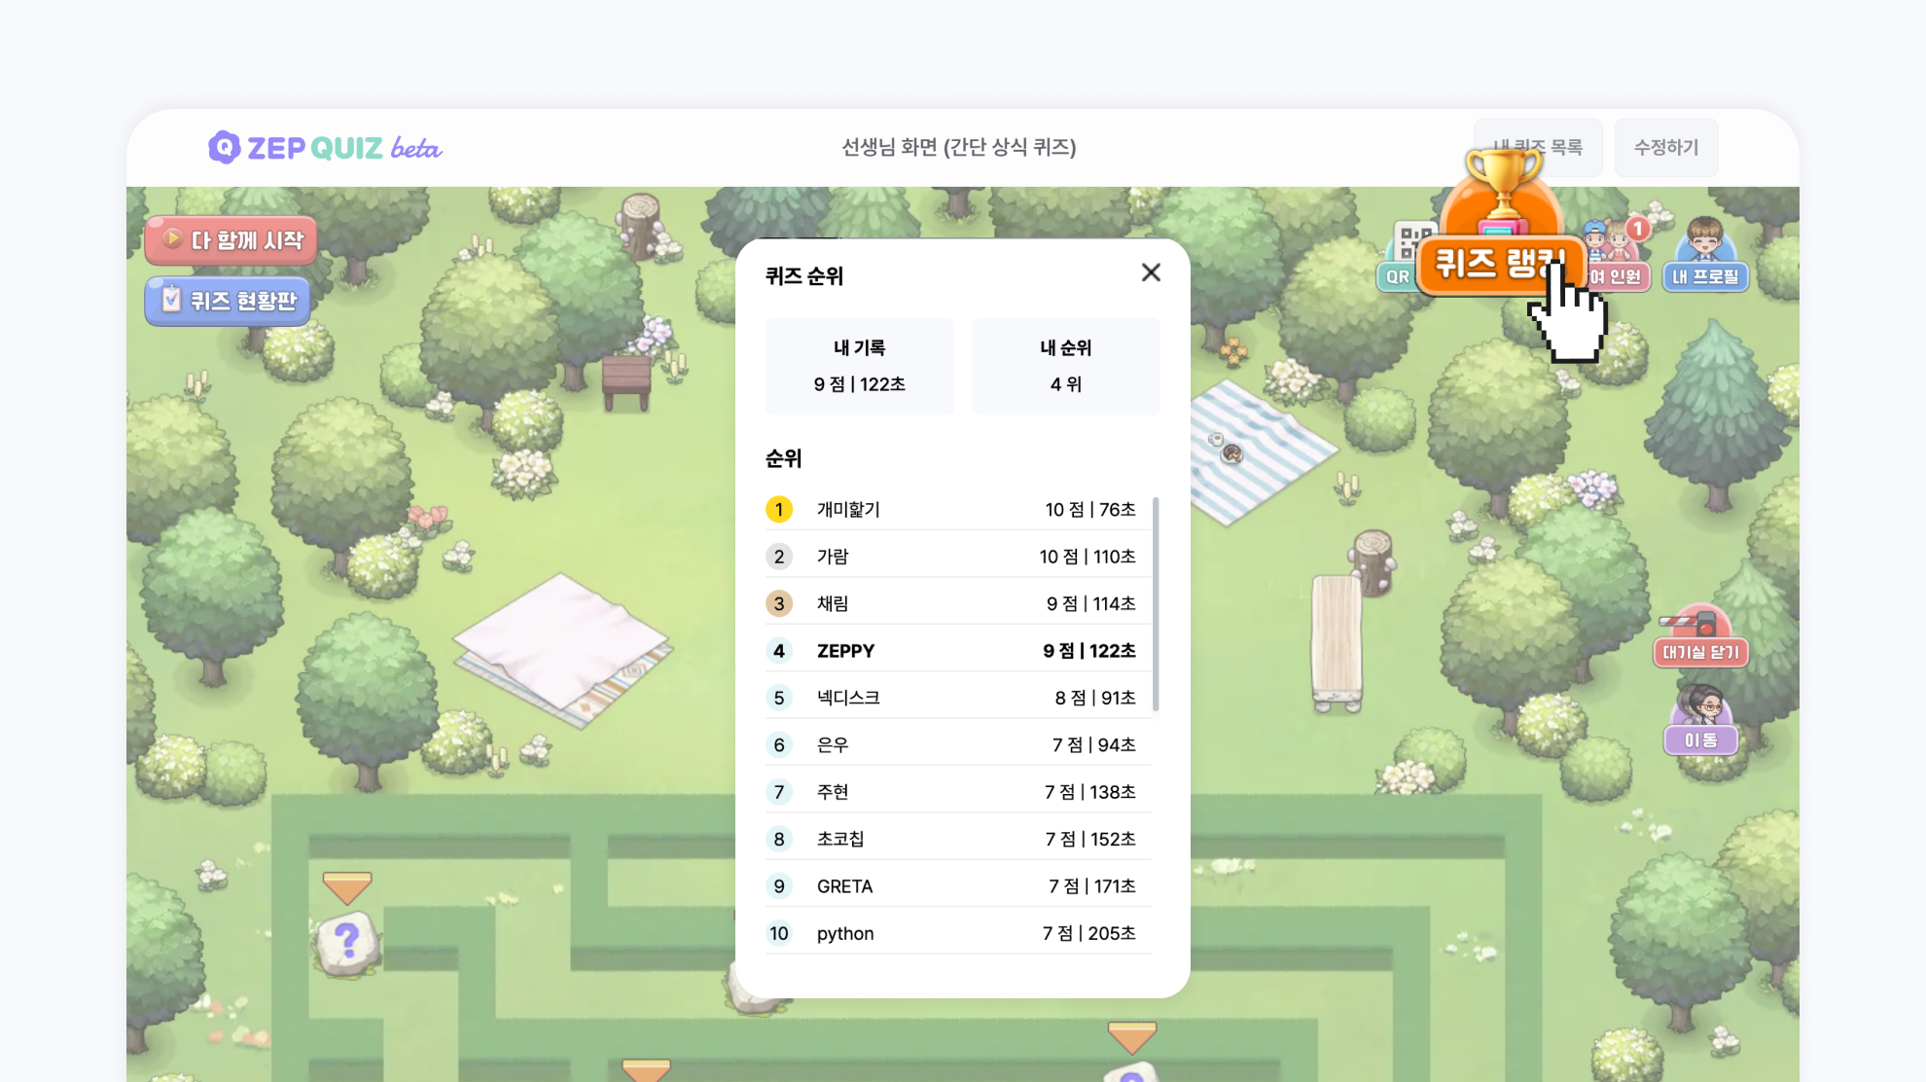Close the 퀴즈 순위 dialog

click(1151, 273)
